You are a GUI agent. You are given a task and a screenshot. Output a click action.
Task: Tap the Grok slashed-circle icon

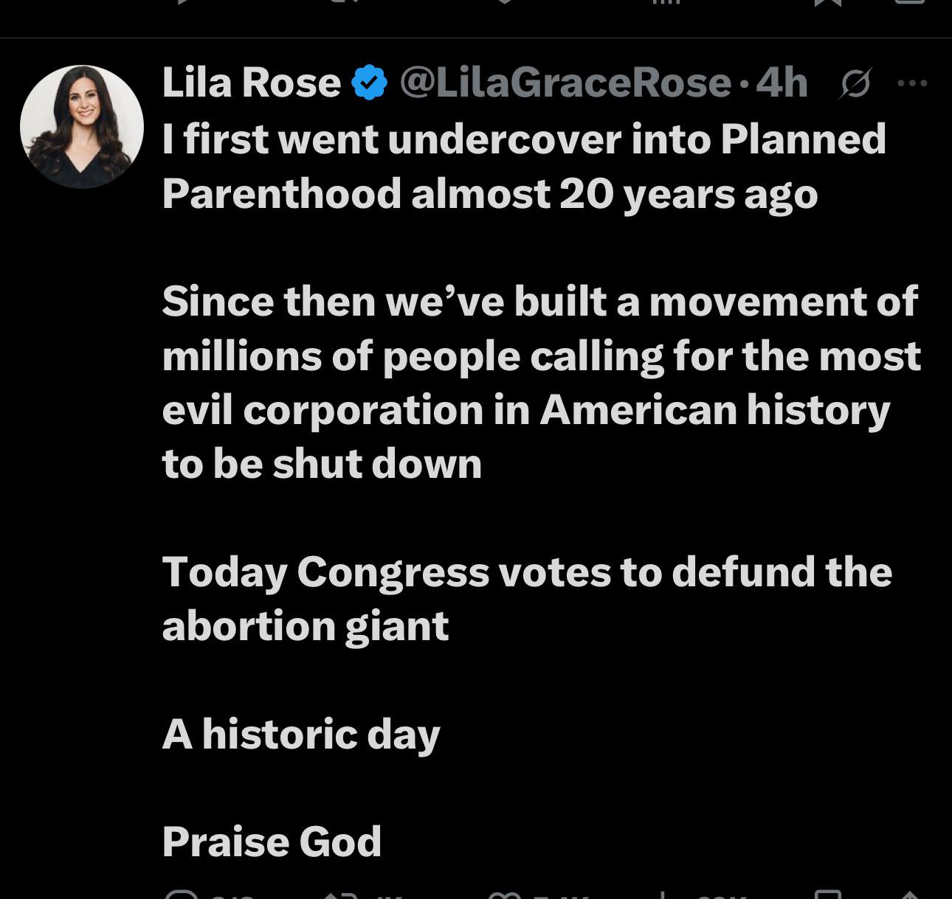pyautogui.click(x=855, y=83)
